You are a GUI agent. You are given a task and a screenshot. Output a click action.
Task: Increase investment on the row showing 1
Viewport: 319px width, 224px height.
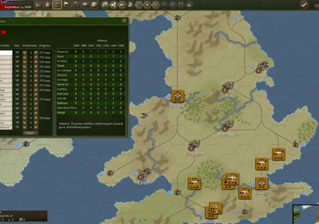36,62
